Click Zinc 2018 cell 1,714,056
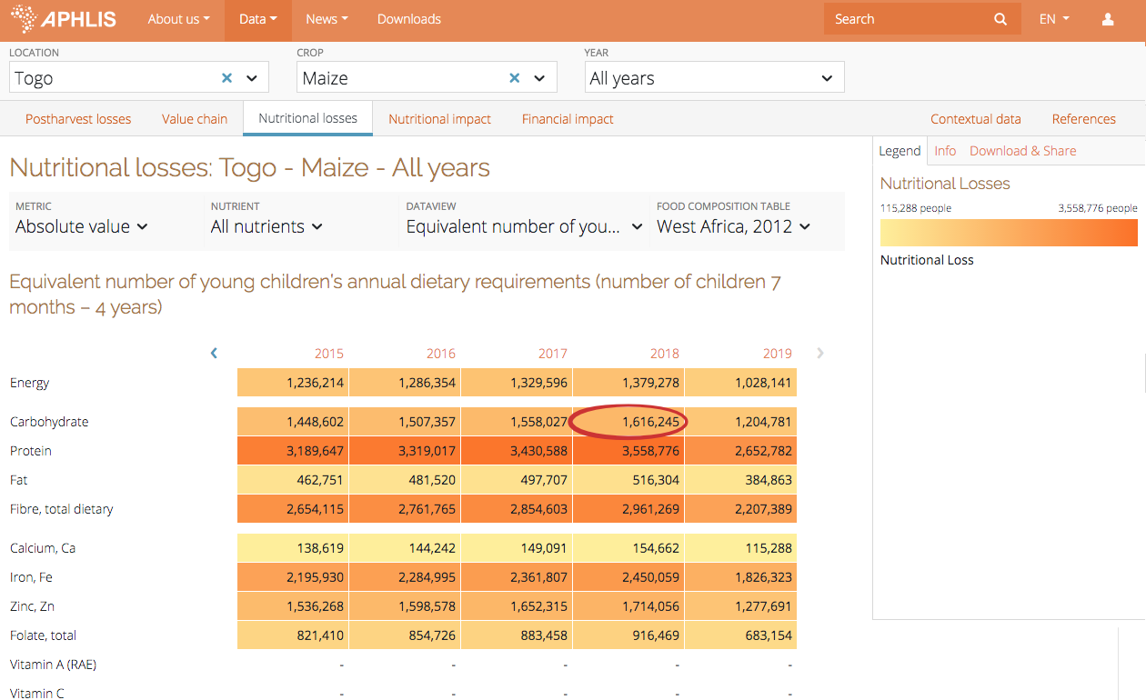The height and width of the screenshot is (700, 1146). [628, 606]
